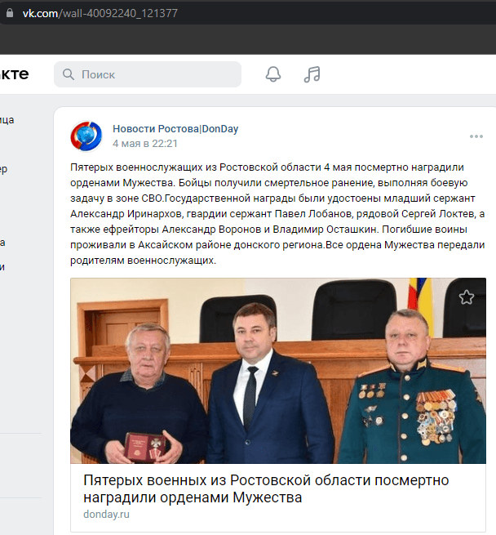Open the article headline about орденами Мужества
The image size is (496, 535).
(266, 488)
